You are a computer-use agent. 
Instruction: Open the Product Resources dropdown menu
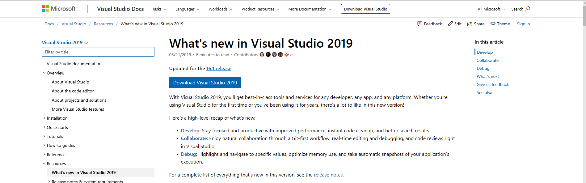(x=260, y=9)
